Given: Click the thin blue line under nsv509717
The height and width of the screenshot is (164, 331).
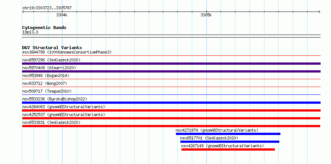Looking at the screenshot, I should (x=171, y=95).
